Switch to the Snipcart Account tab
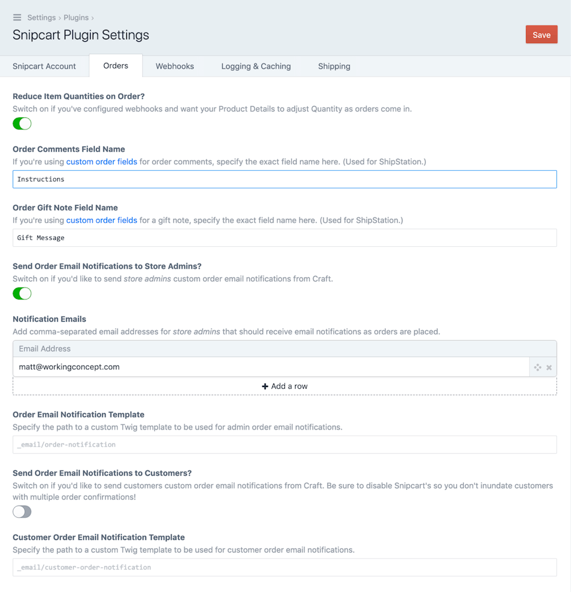 (x=44, y=66)
